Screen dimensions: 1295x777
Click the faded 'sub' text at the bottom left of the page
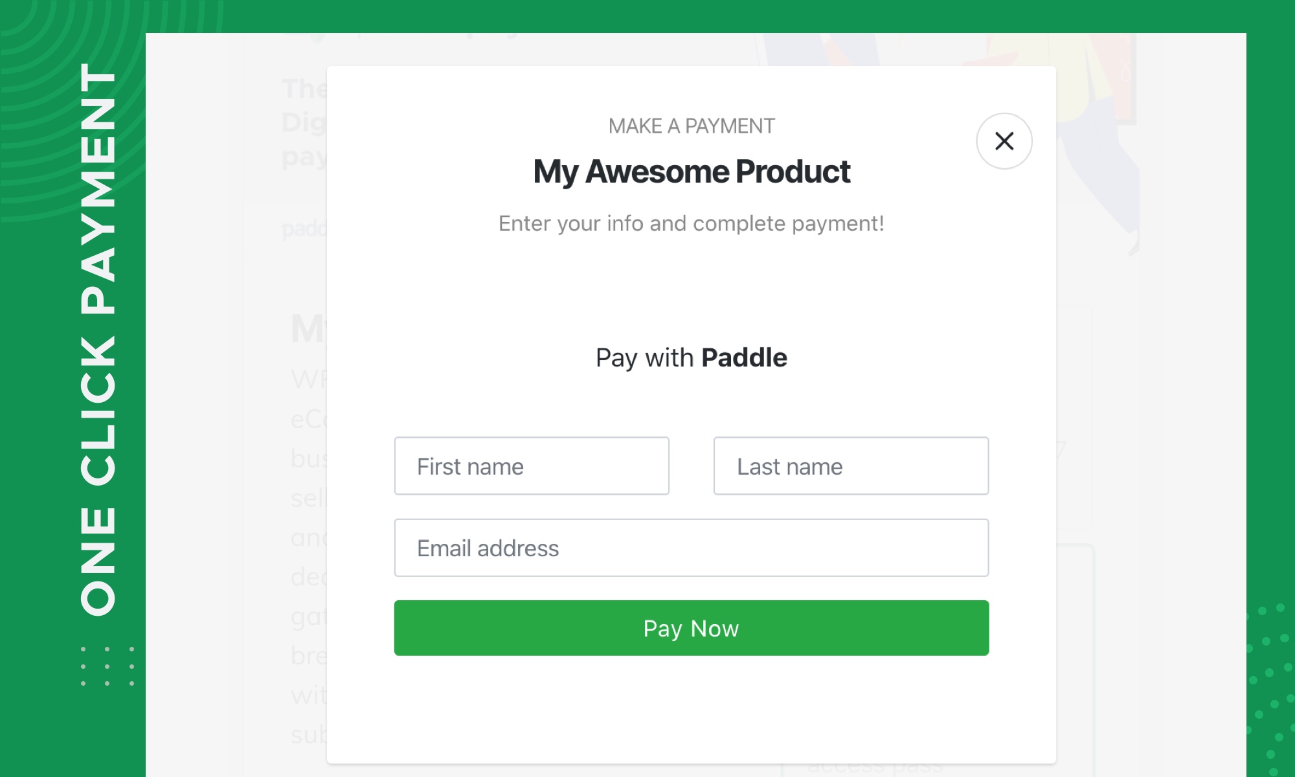(308, 735)
